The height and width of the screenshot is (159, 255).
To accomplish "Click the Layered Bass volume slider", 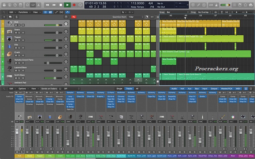I will [x=54, y=71].
